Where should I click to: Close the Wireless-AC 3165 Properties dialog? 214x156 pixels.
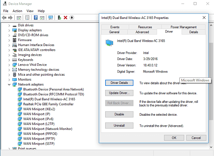tap(204, 17)
